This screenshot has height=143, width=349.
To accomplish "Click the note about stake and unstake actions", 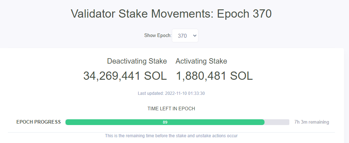I will tap(171, 136).
